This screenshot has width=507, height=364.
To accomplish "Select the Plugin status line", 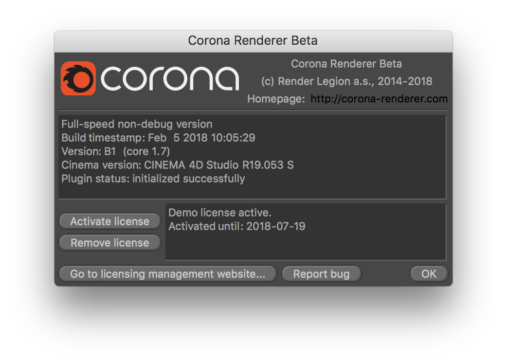I will [153, 179].
